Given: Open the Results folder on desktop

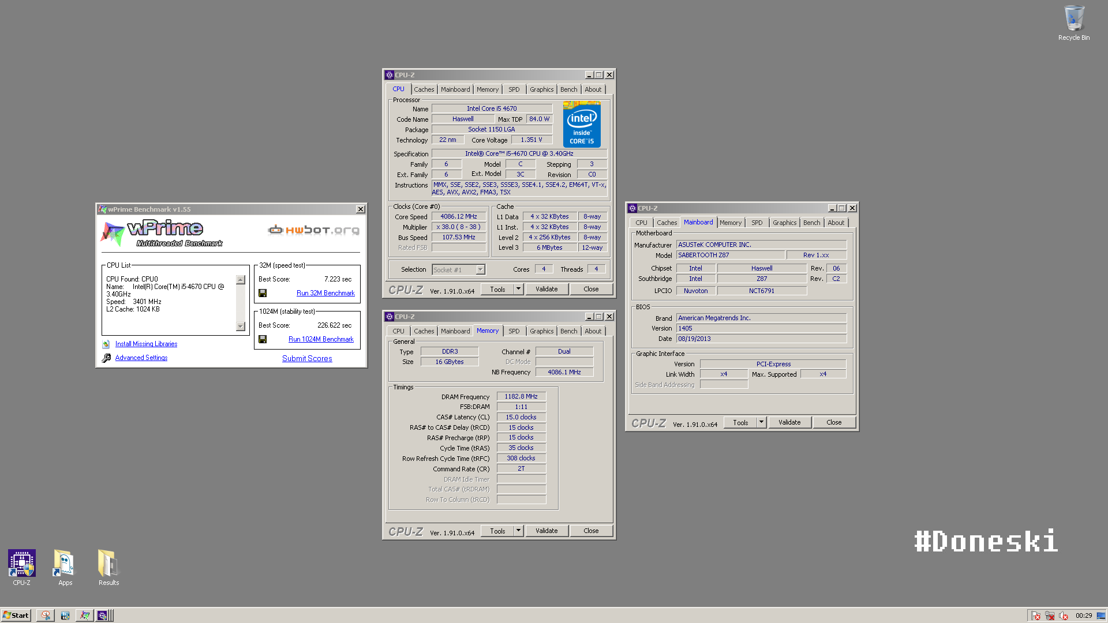Looking at the screenshot, I should point(108,568).
